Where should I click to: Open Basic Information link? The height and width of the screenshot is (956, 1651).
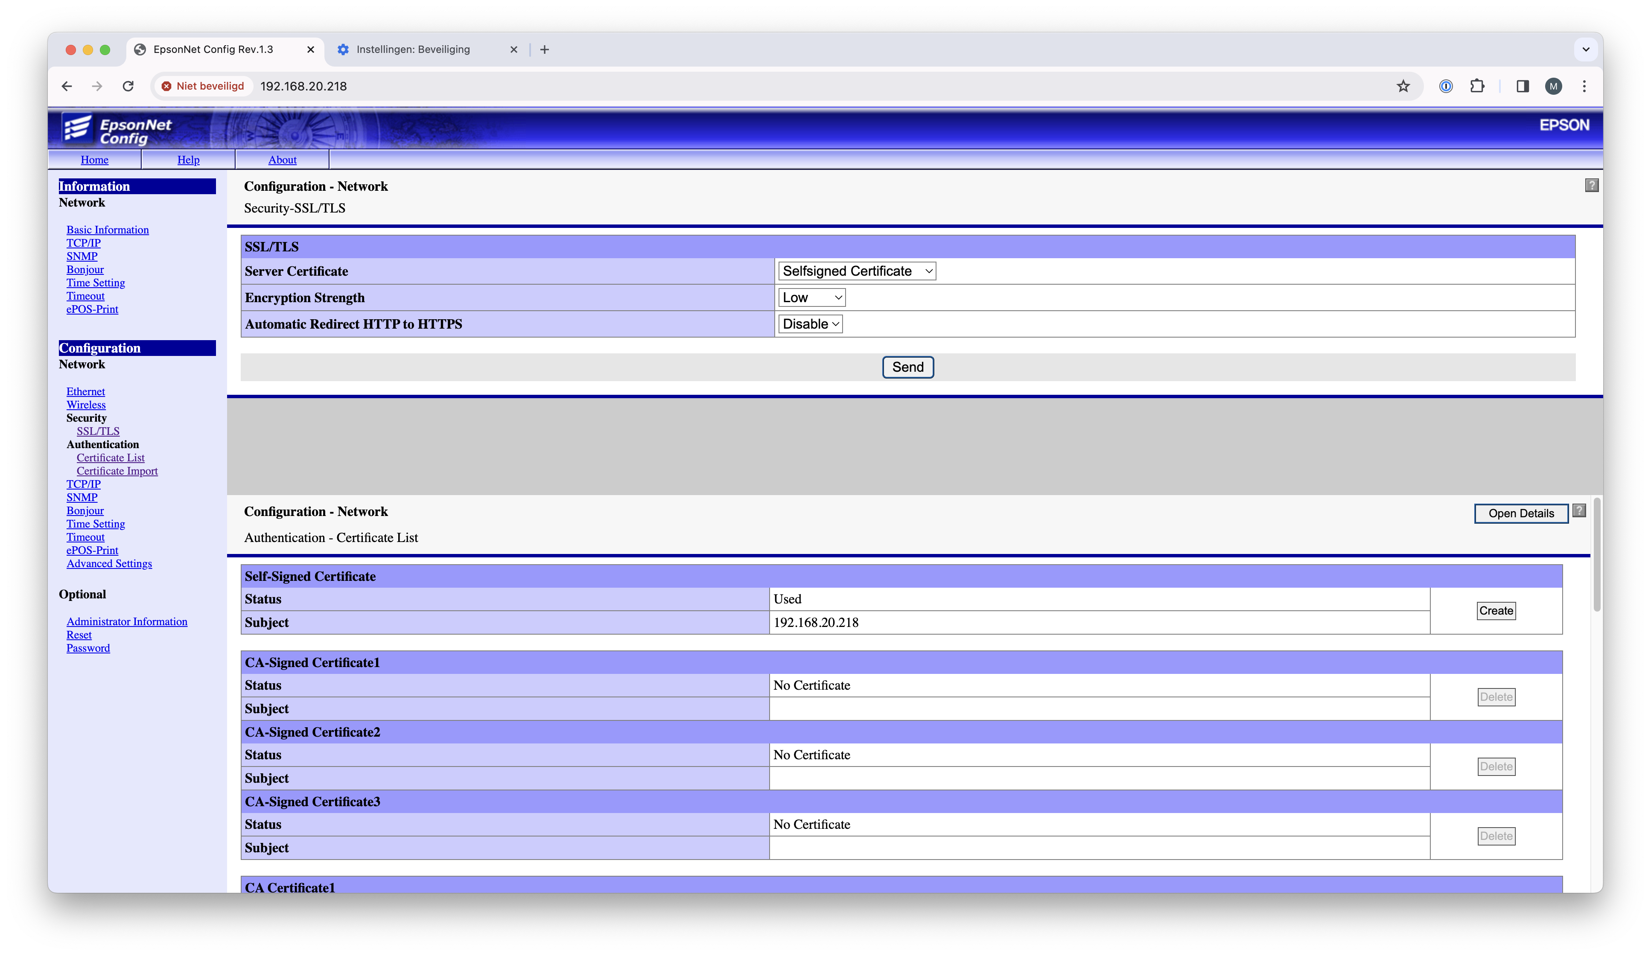pos(108,229)
